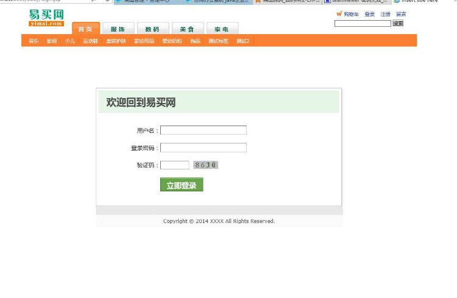This screenshot has width=457, height=298.
Task: Go to the 运动鞋 subcategory
Action: [x=90, y=41]
